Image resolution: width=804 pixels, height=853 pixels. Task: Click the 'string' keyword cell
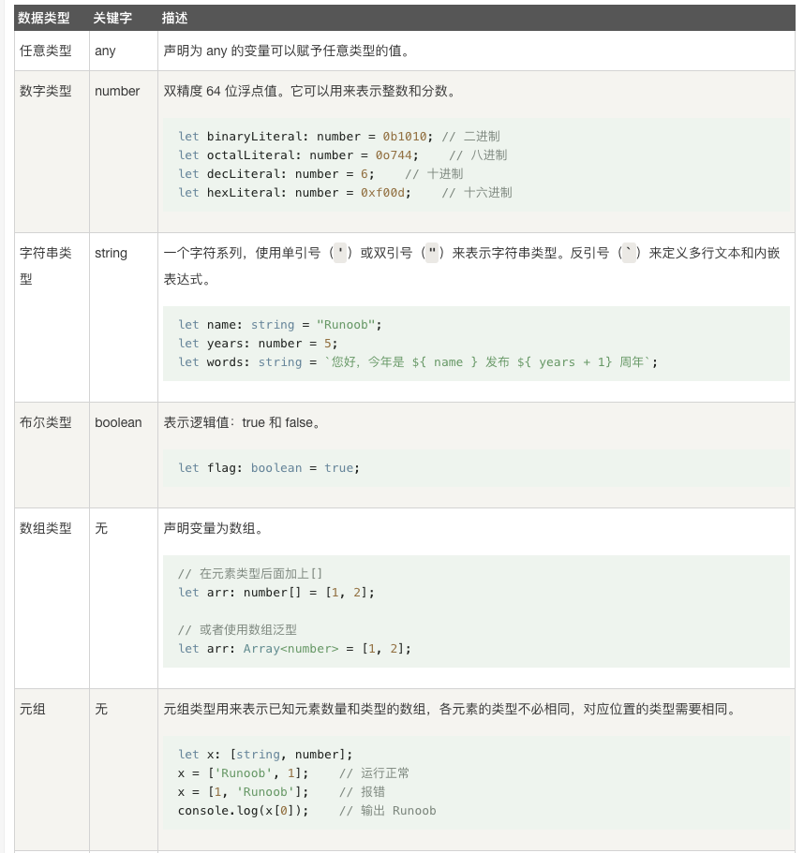111,253
